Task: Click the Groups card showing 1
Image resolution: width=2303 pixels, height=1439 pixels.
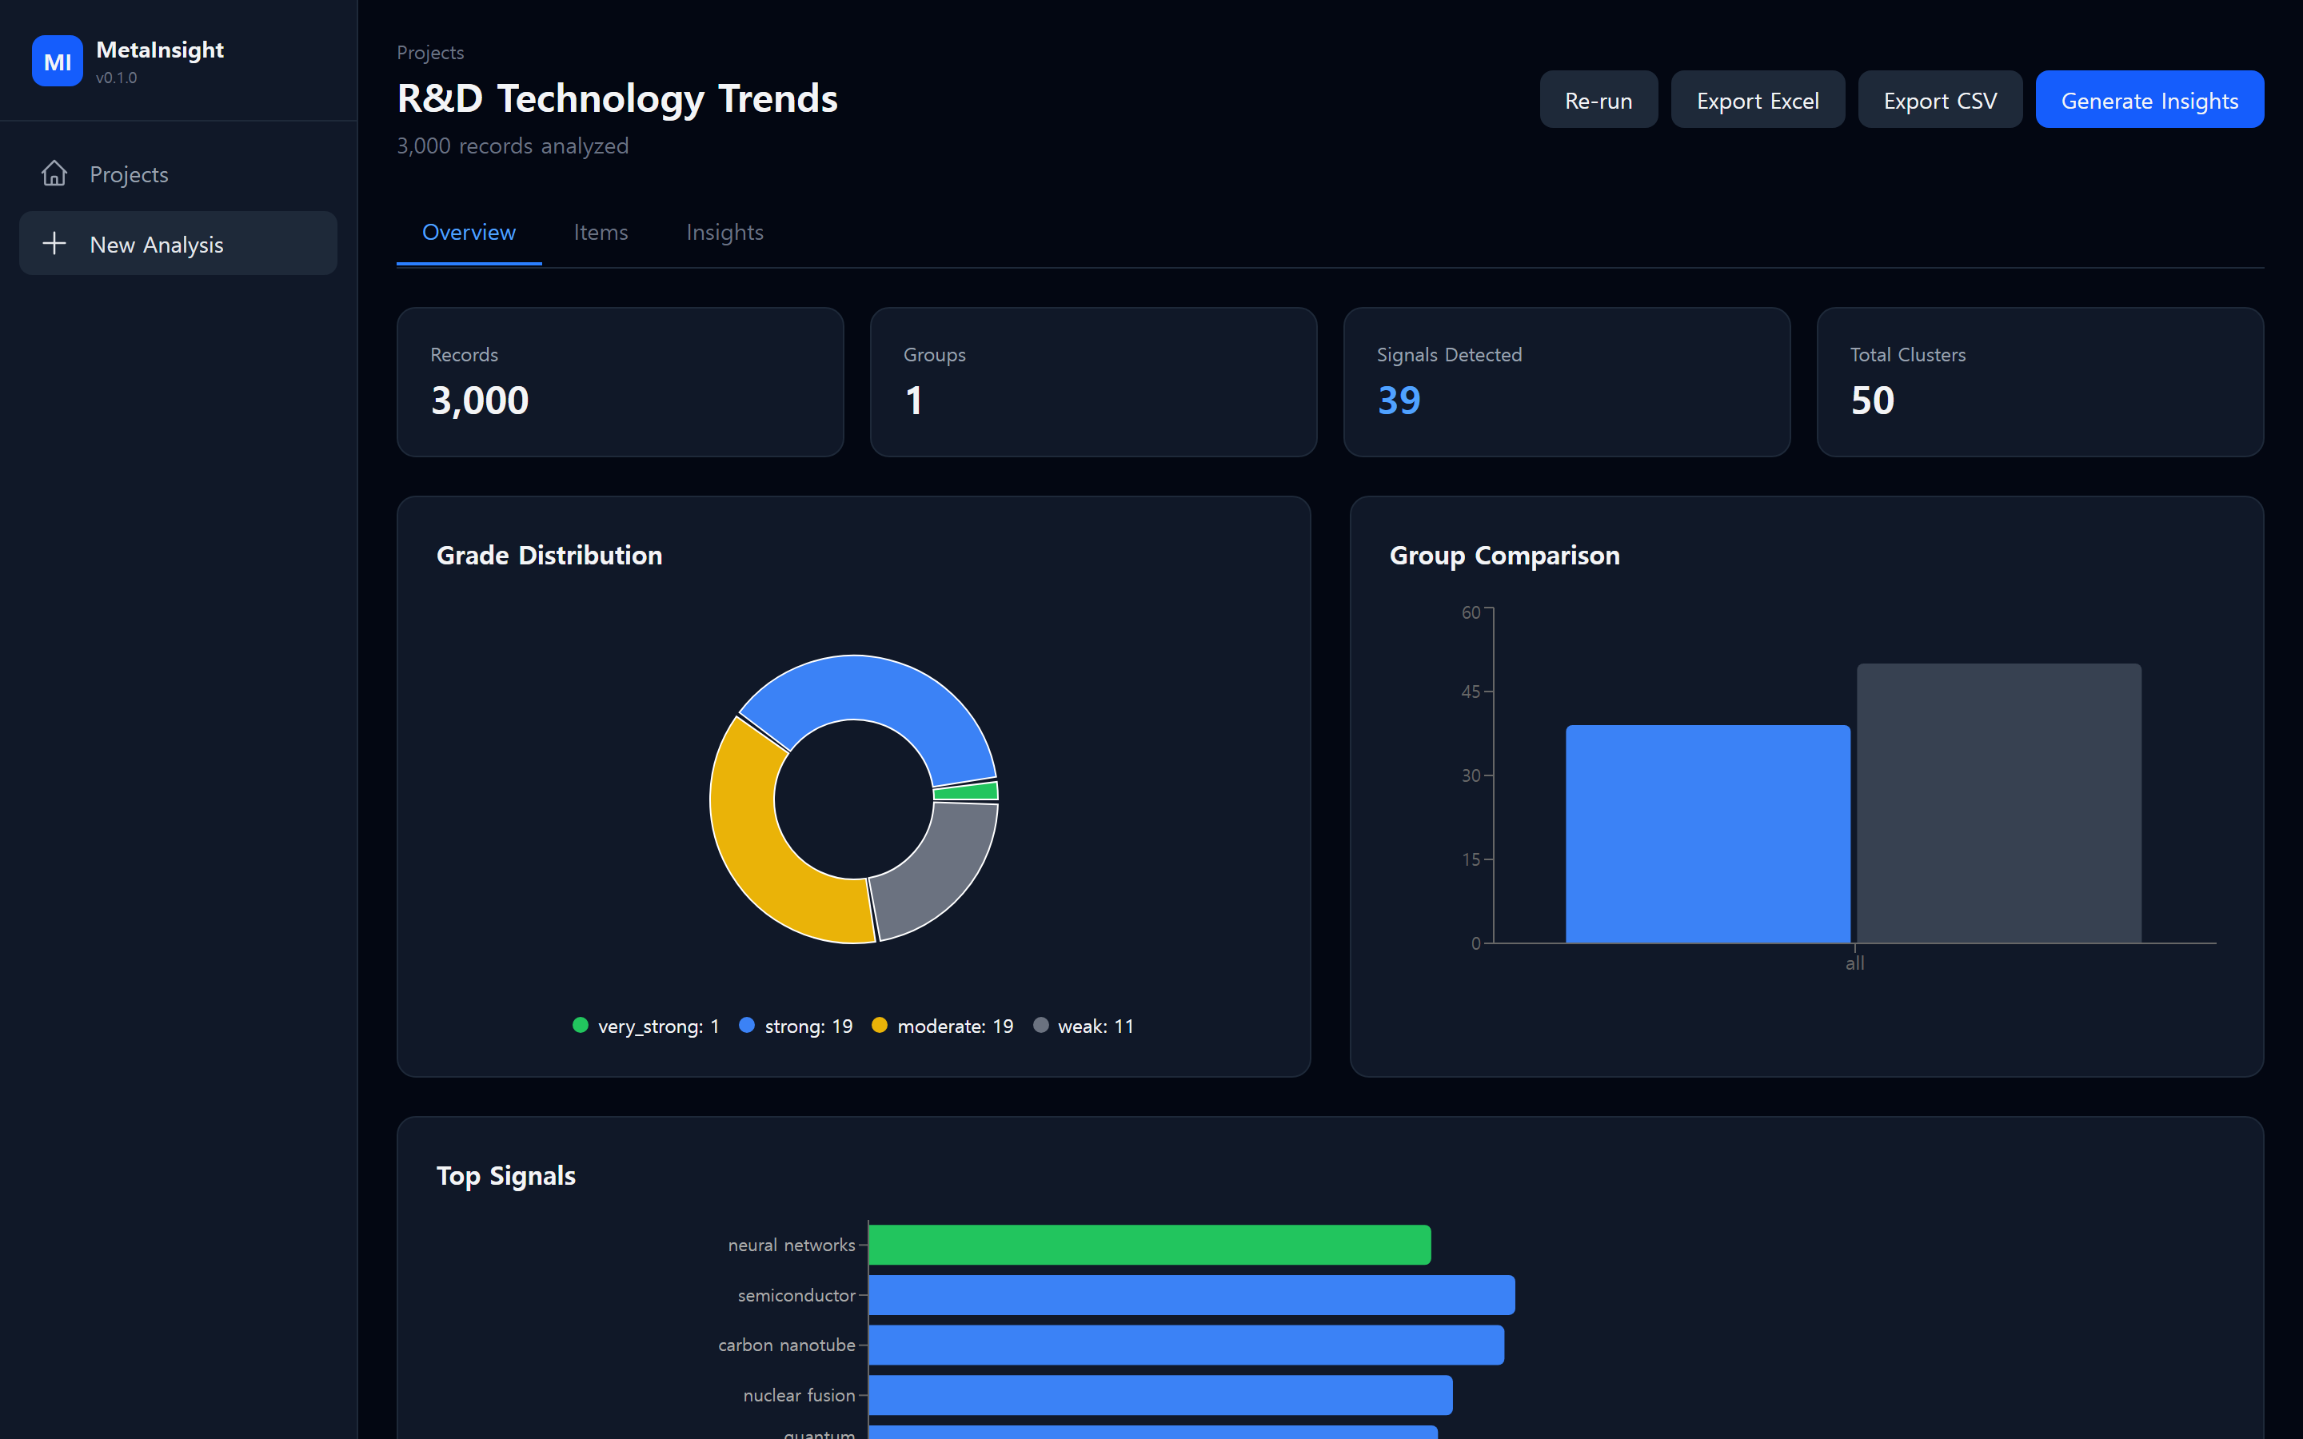Action: click(1093, 381)
